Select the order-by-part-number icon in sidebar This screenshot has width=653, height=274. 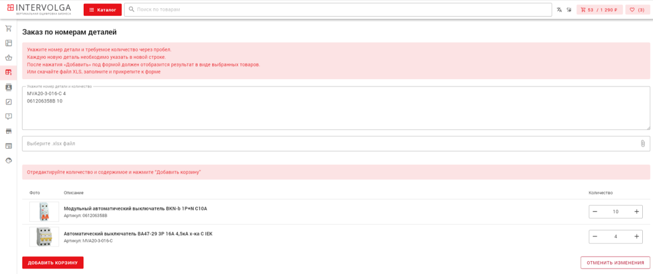(9, 72)
